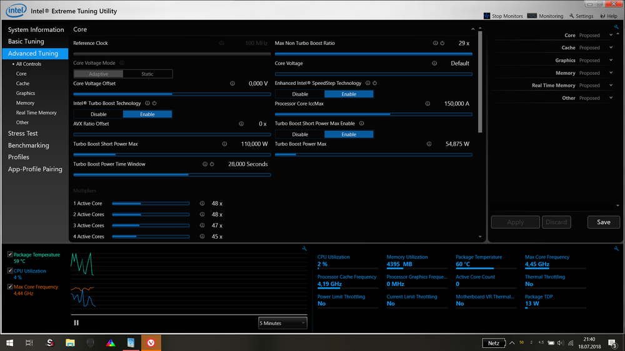625x351 pixels.
Task: Uncheck the Package Temperature checkbox
Action: [x=10, y=255]
